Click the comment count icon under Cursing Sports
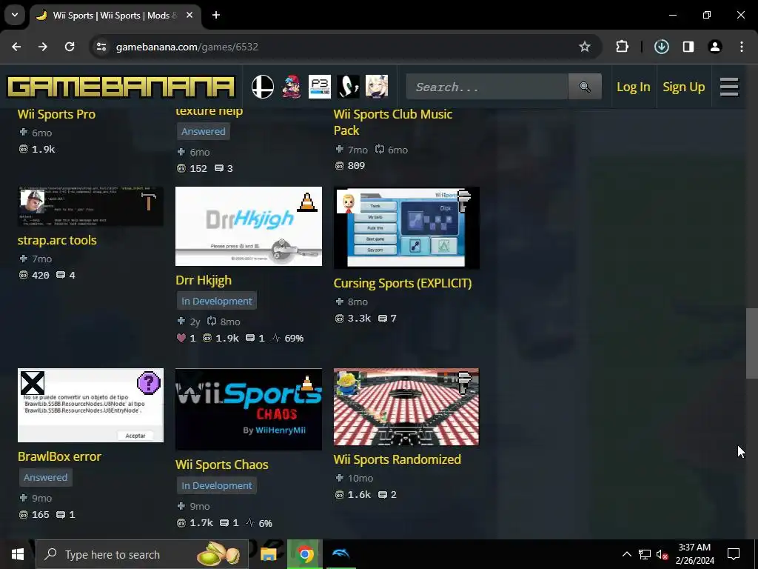 [383, 318]
